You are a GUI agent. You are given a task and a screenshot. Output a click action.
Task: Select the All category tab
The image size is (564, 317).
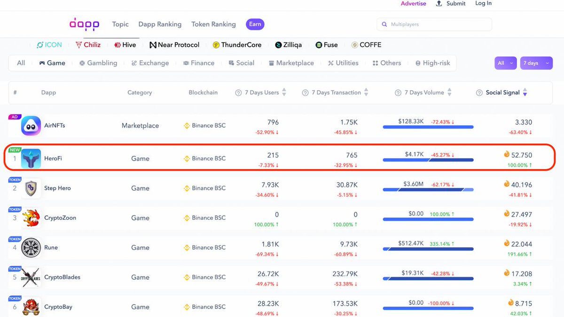pos(21,63)
